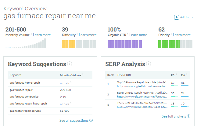Click title 'The 5 Best Gas Heater Repair Services'
This screenshot has height=126, width=197.
point(142,103)
